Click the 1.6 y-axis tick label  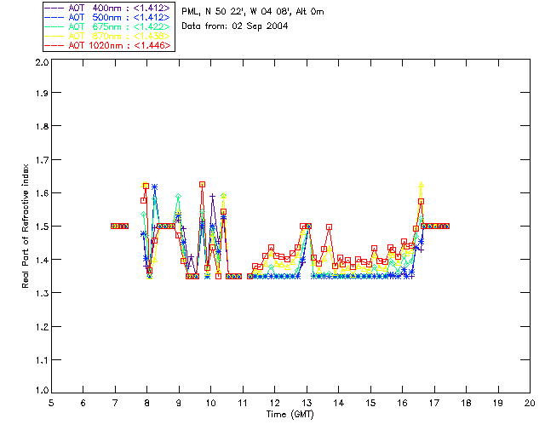click(42, 193)
